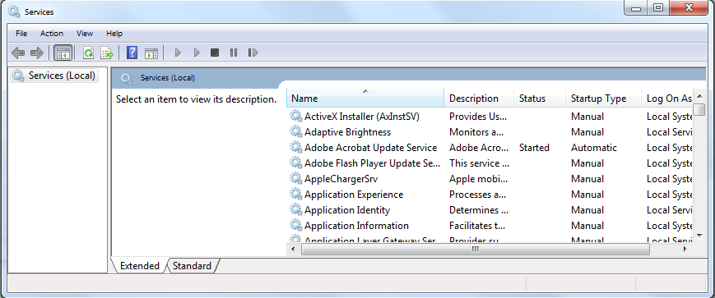Click the vertical scrollbar thumb
This screenshot has height=298, width=715.
pyautogui.click(x=699, y=110)
